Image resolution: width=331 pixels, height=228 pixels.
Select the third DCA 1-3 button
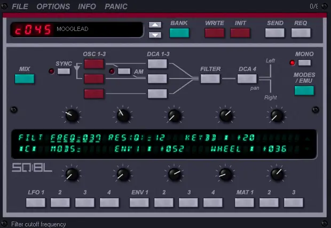coord(157,94)
